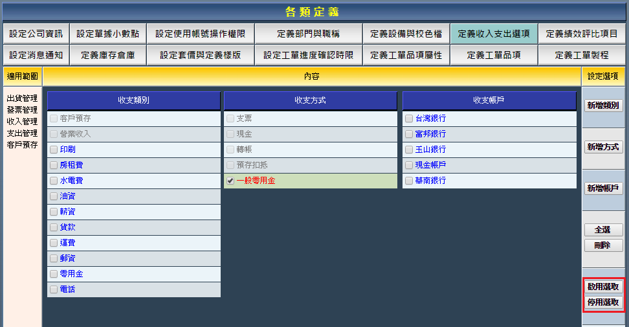Check the 台灣銀行 account checkbox
The height and width of the screenshot is (327, 629).
(x=409, y=118)
